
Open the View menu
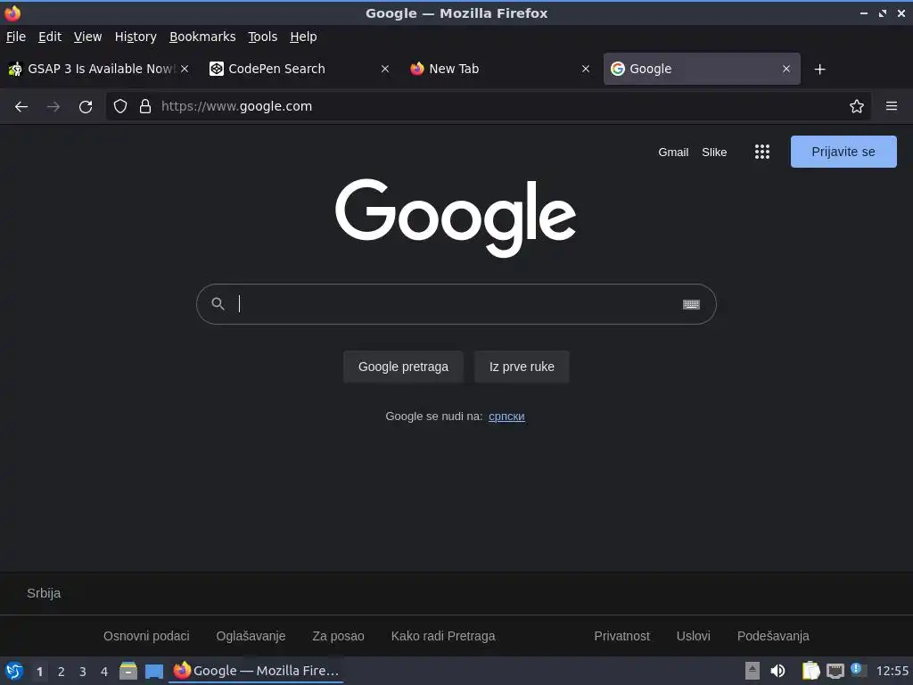click(87, 37)
